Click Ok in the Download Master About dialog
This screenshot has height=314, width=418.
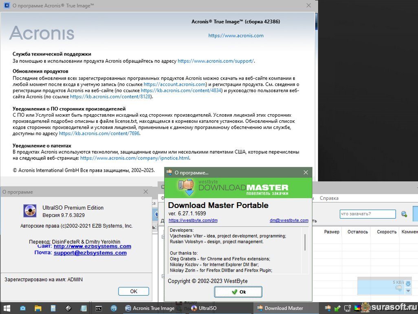click(x=238, y=292)
